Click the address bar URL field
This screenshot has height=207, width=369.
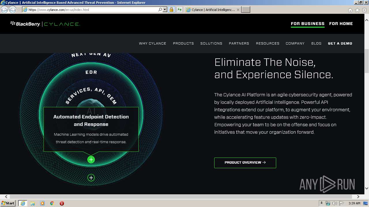pyautogui.click(x=93, y=9)
